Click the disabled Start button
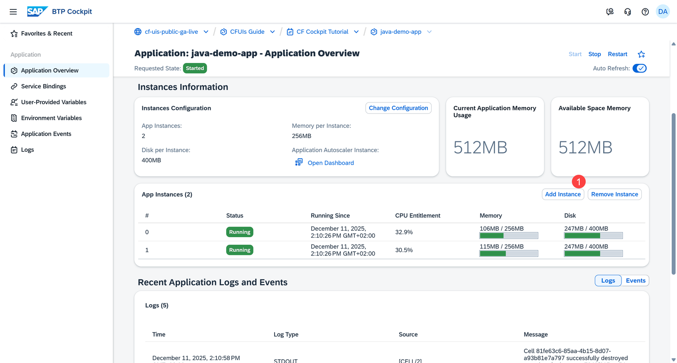The image size is (677, 363). click(x=575, y=54)
